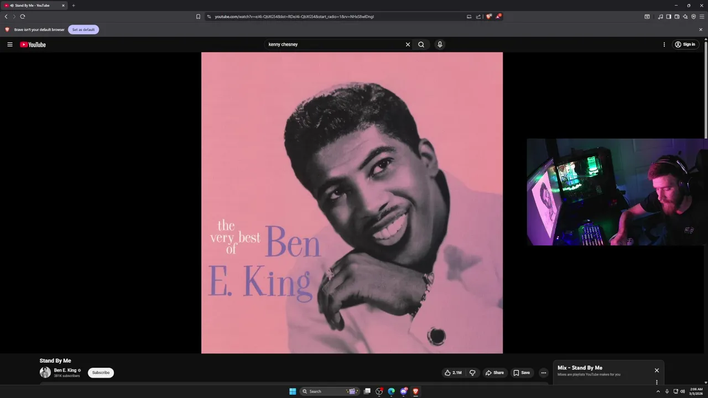The width and height of the screenshot is (708, 398).
Task: Save the video to a playlist
Action: click(522, 373)
